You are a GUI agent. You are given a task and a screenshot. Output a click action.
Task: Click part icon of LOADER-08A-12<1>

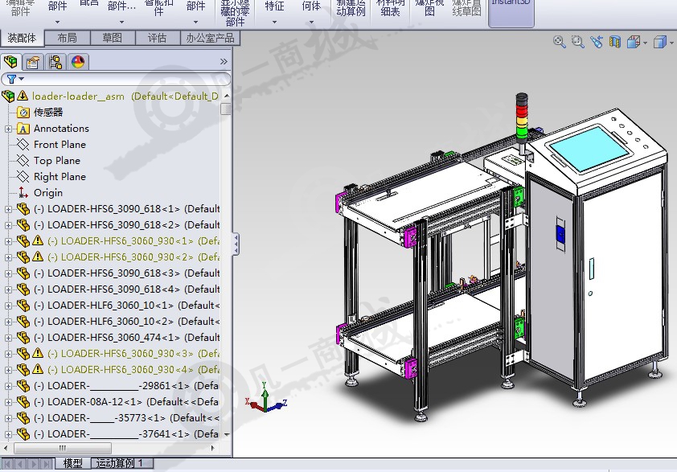point(23,402)
